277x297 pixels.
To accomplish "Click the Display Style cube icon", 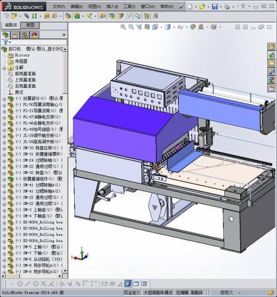I will (168, 27).
